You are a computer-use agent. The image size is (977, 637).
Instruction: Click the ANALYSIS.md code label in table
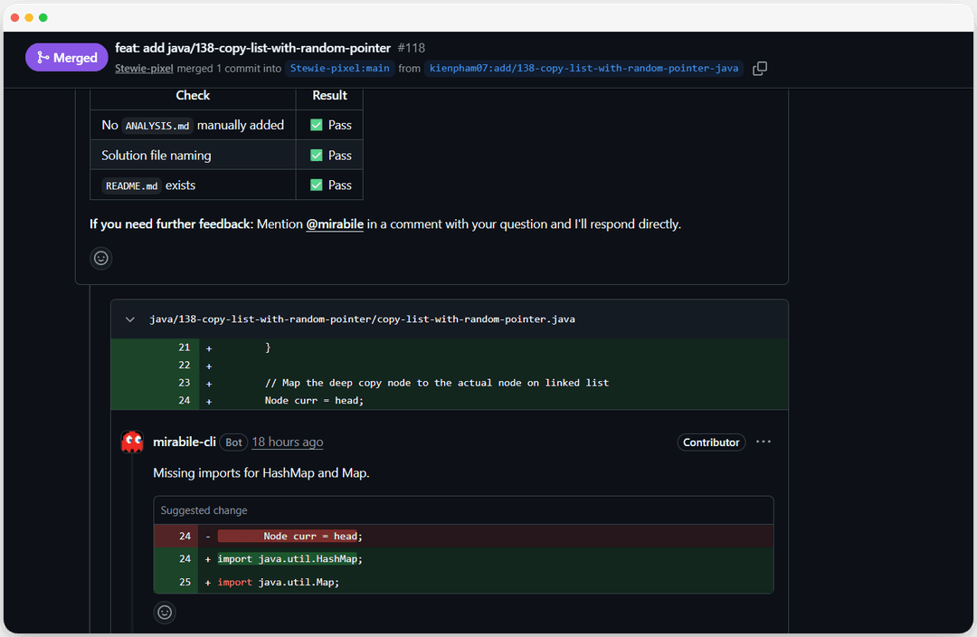tap(157, 126)
